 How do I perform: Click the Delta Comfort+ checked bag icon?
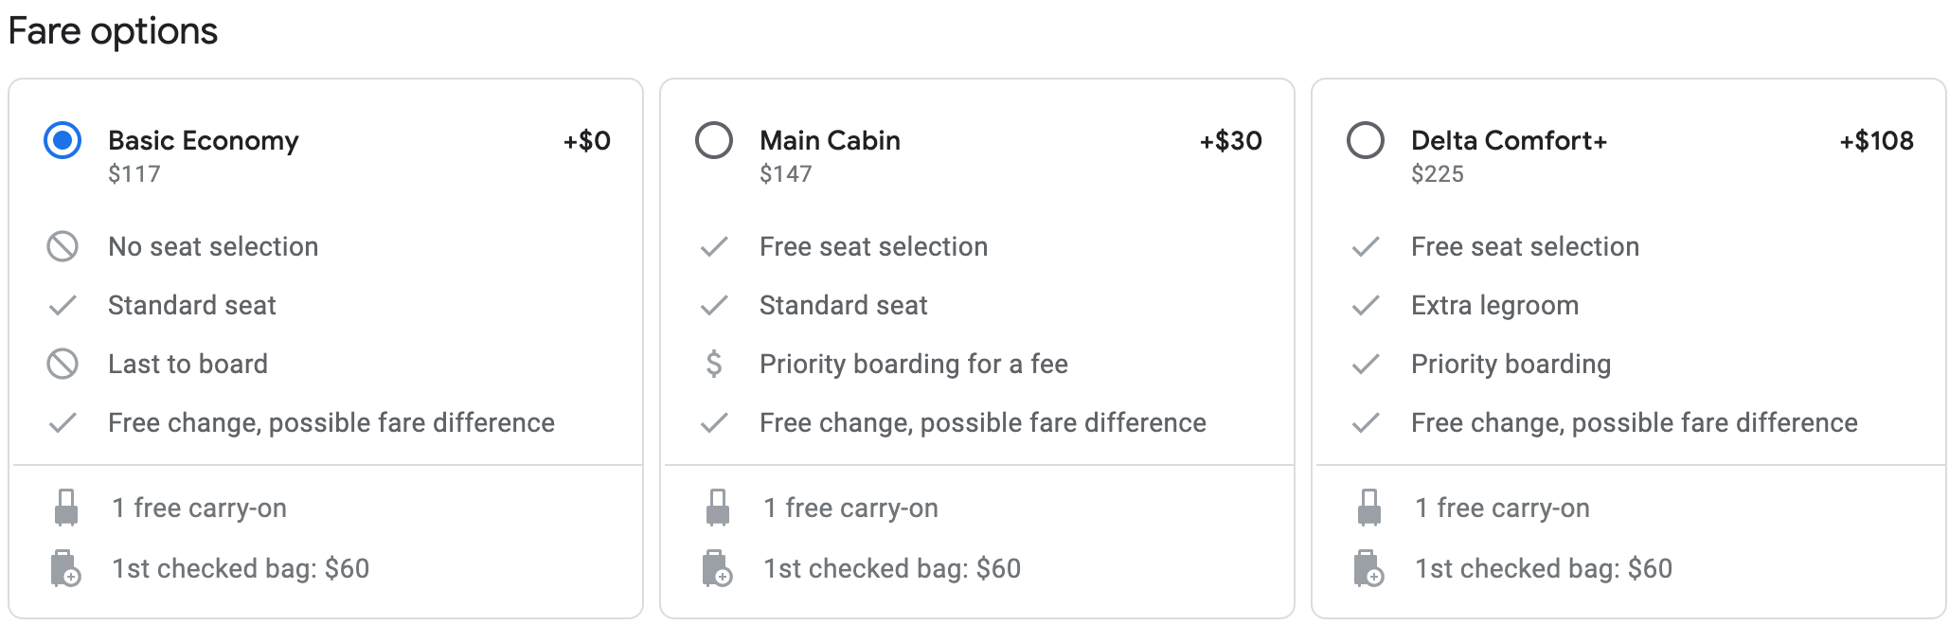click(1368, 569)
